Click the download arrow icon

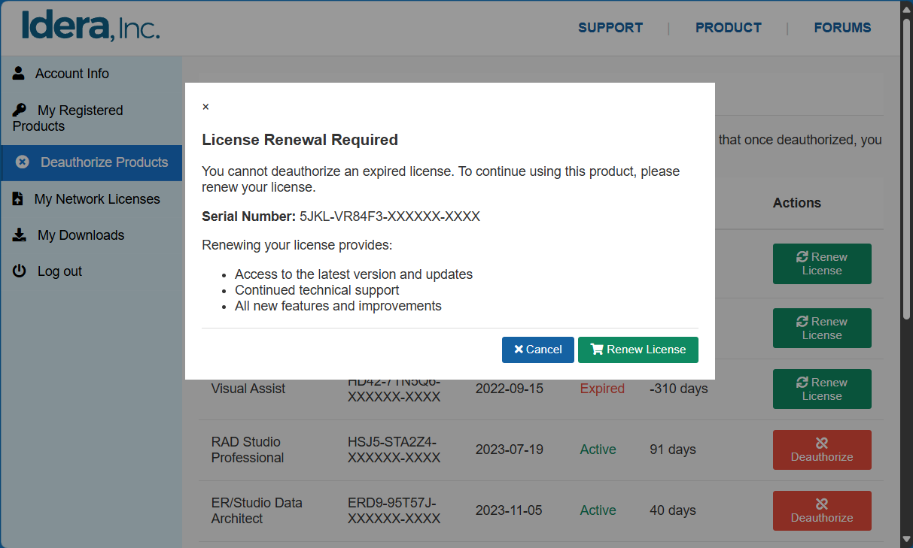pos(20,235)
